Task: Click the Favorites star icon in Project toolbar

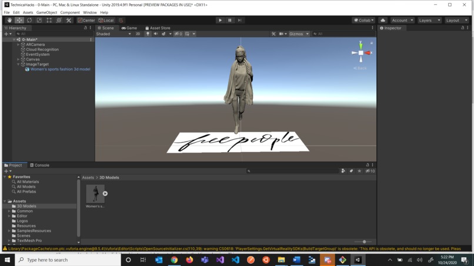Action: coord(359,171)
